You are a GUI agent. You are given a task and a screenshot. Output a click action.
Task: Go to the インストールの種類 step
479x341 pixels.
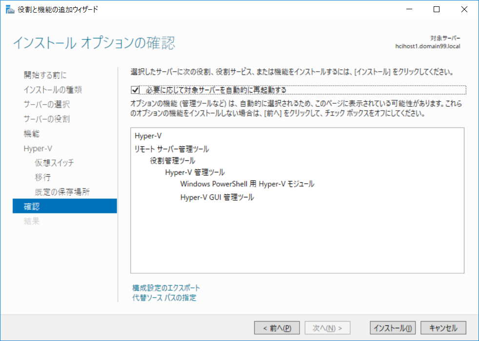pyautogui.click(x=53, y=90)
